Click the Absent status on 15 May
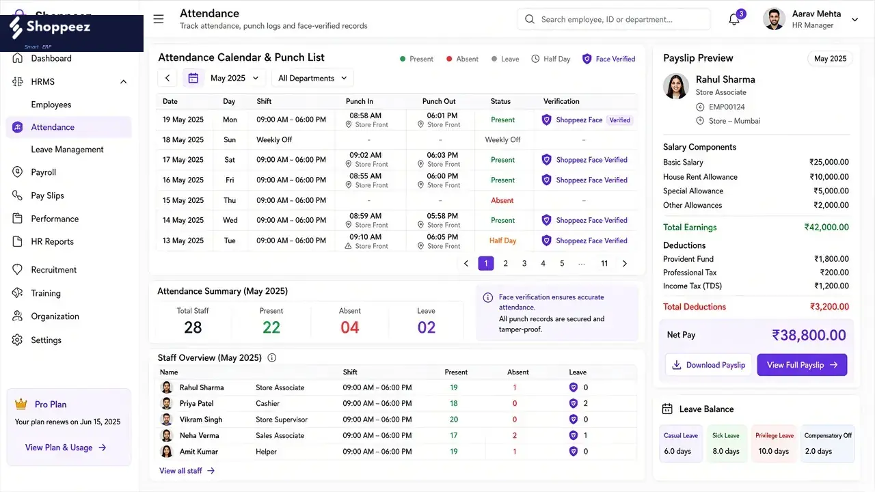The image size is (875, 492). (502, 200)
